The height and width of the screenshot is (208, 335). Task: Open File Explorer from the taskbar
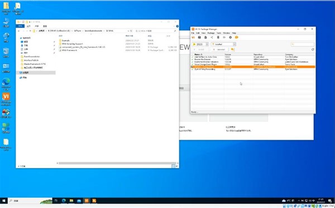[x=71, y=201]
